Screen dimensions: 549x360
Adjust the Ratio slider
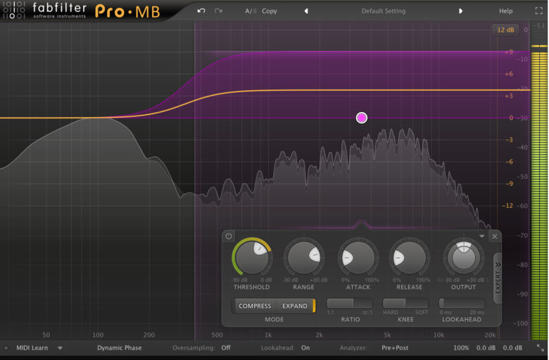[349, 303]
